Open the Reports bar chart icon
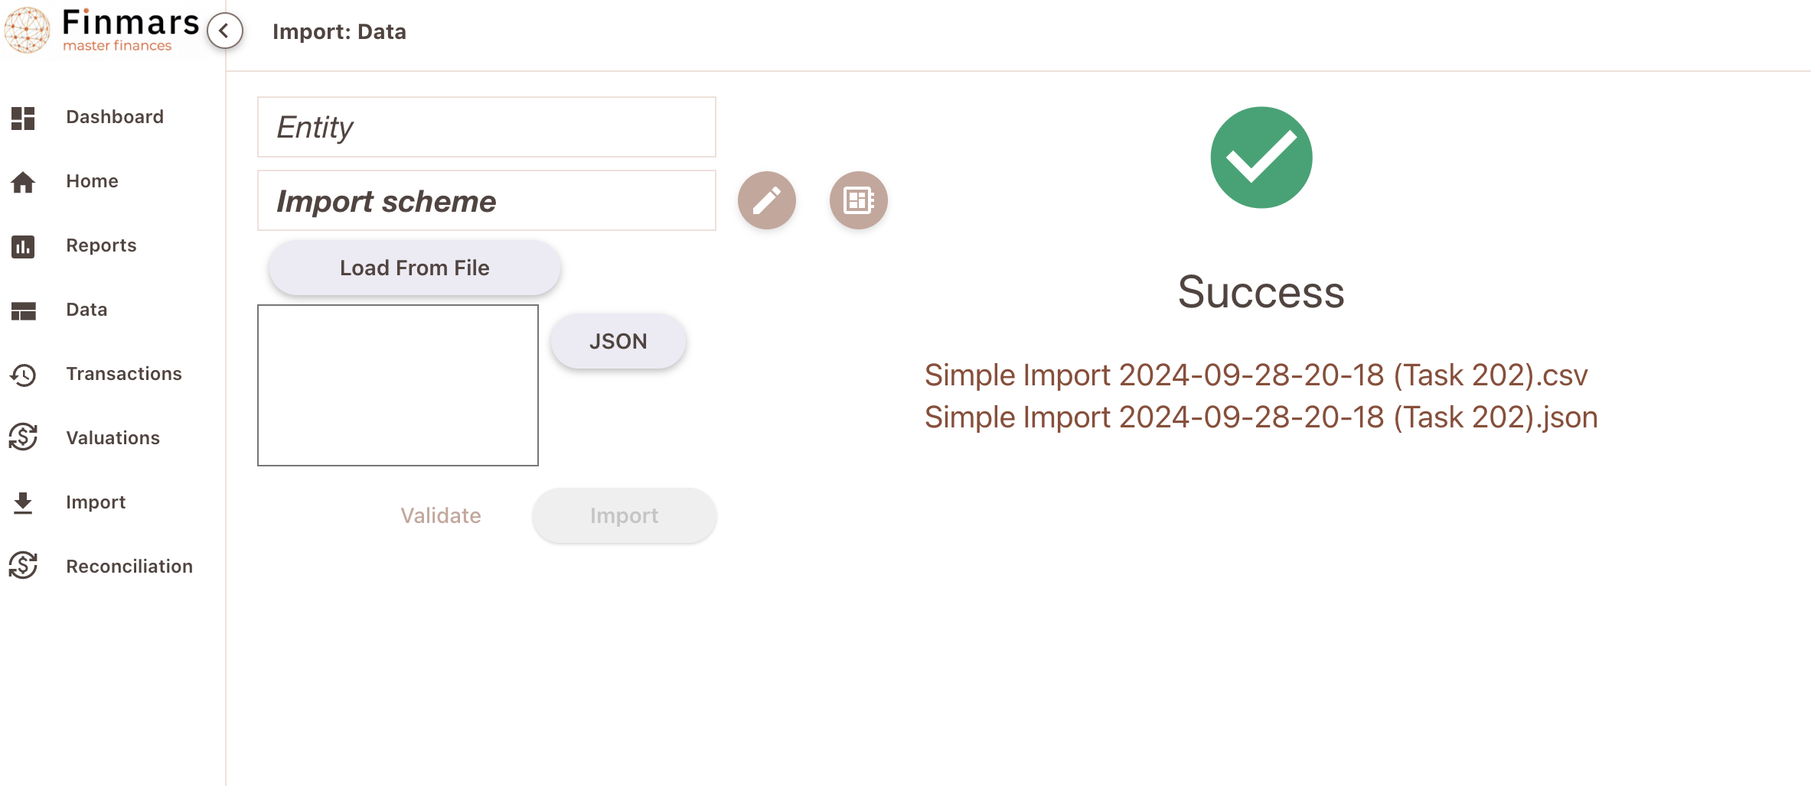This screenshot has height=786, width=1811. point(23,246)
